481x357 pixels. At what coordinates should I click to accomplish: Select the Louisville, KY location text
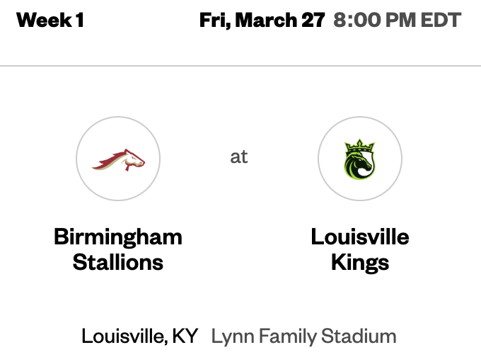click(140, 336)
